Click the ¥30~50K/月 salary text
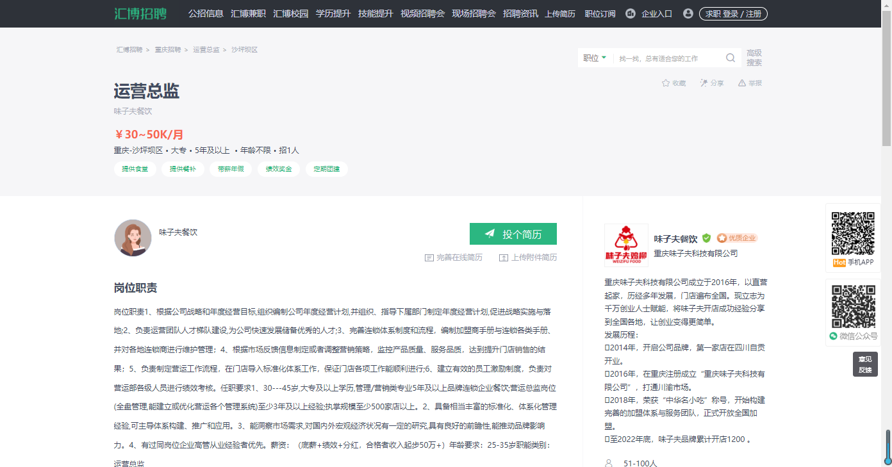Viewport: 892px width, 467px height. [149, 135]
